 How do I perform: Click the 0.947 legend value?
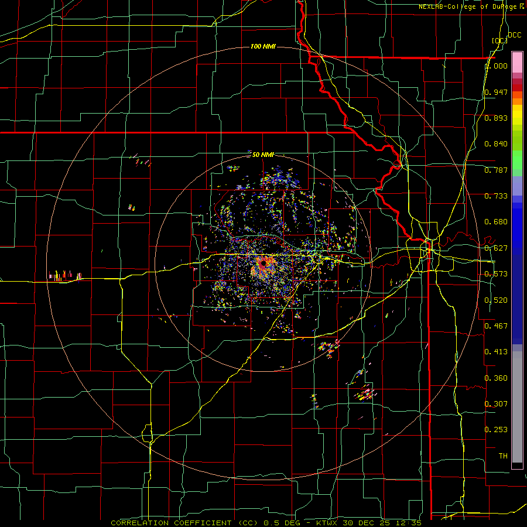point(496,92)
